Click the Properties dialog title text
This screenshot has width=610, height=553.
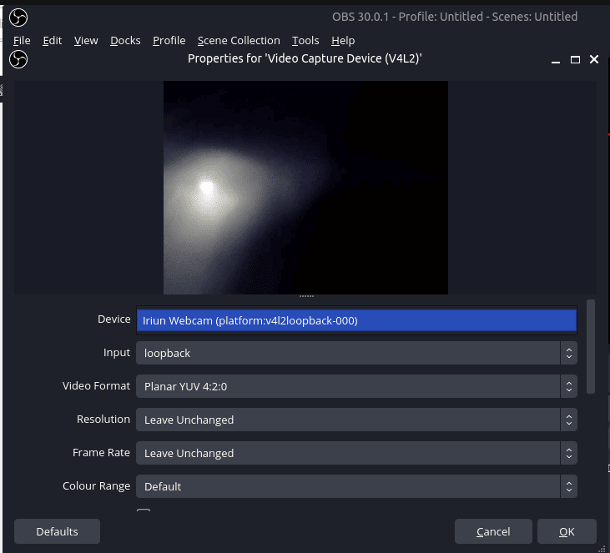coord(305,58)
